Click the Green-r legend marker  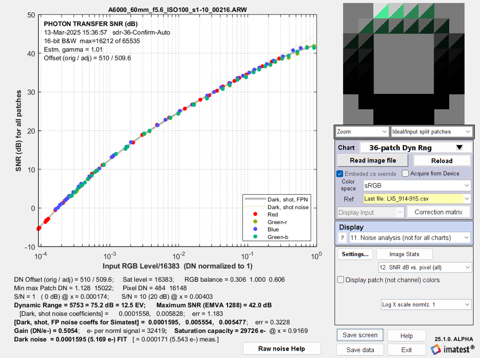(255, 221)
